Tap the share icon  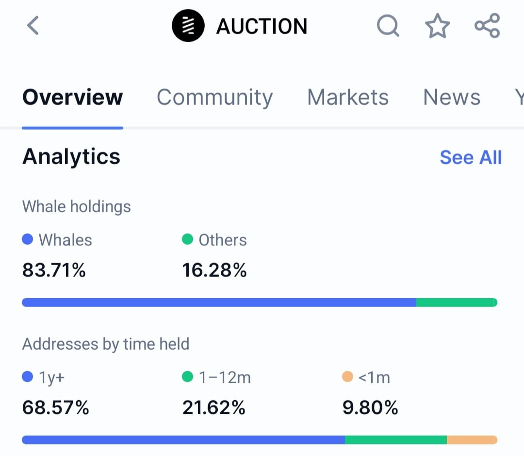pyautogui.click(x=487, y=25)
